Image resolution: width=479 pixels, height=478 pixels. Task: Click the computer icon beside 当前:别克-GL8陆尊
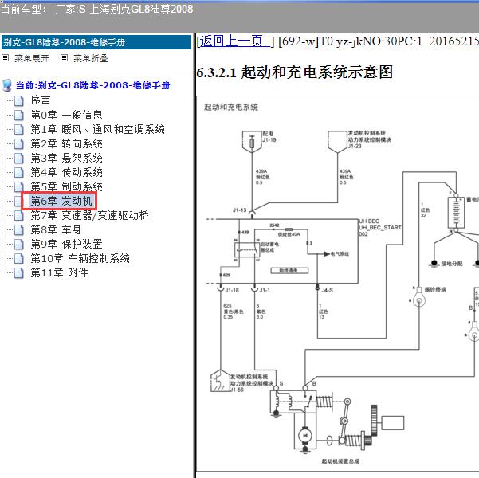[x=7, y=85]
